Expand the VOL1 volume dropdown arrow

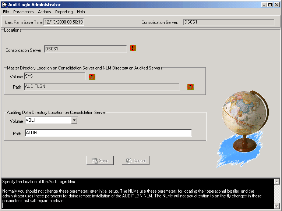pyautogui.click(x=74, y=120)
